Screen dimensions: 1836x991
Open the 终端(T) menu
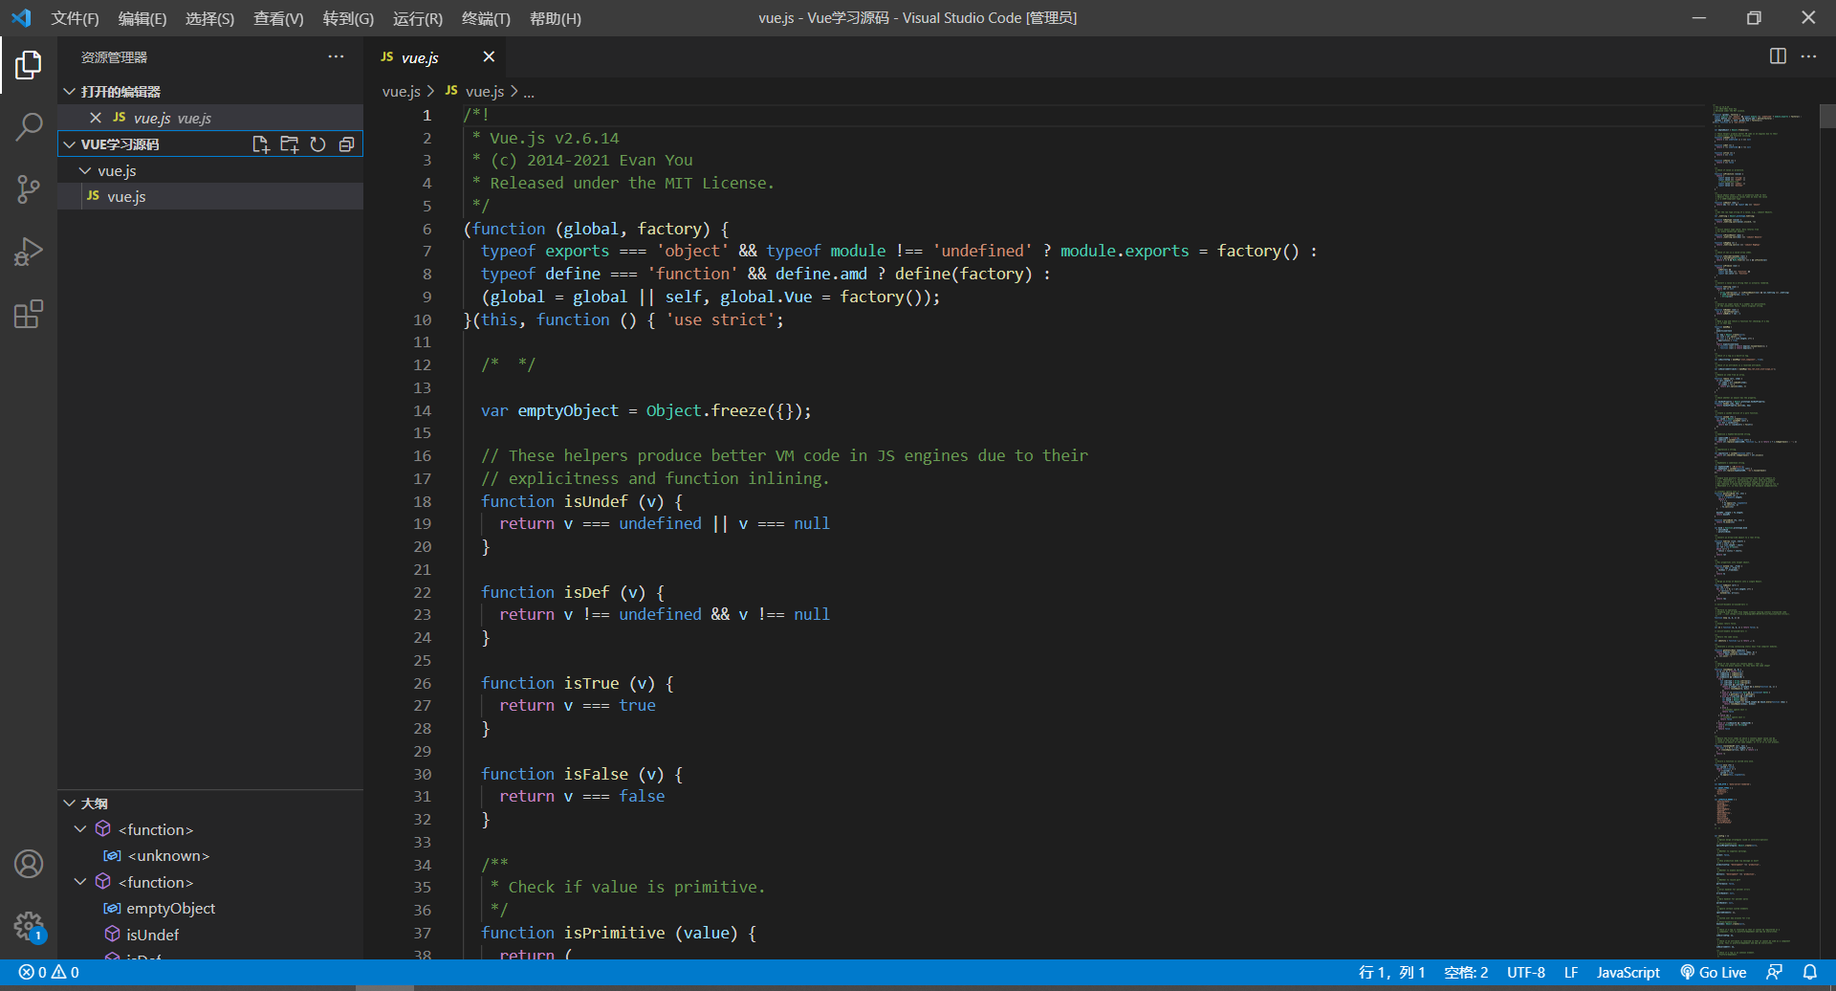click(486, 18)
